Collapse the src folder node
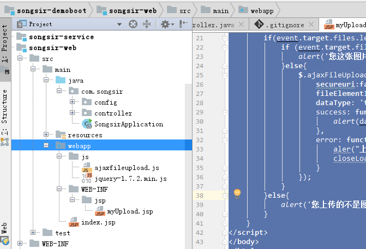Screen dimensions: 366x249 (x=20, y=58)
